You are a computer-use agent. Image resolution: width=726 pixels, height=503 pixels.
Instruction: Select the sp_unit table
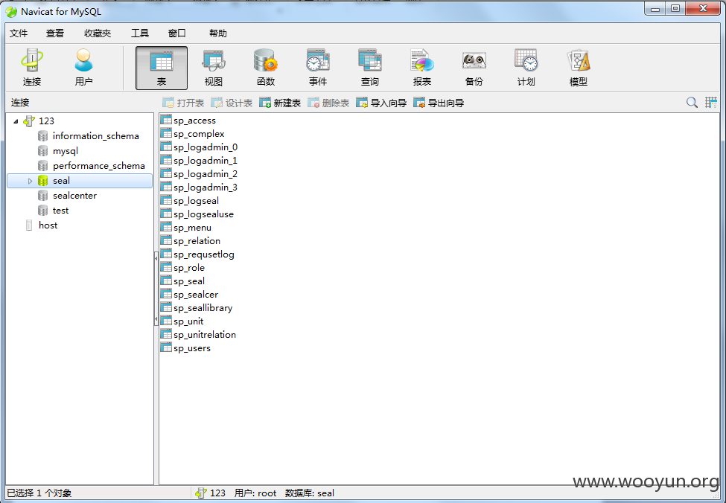(188, 321)
